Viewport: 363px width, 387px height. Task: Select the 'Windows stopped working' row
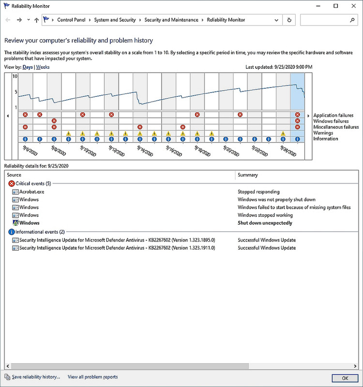181,215
